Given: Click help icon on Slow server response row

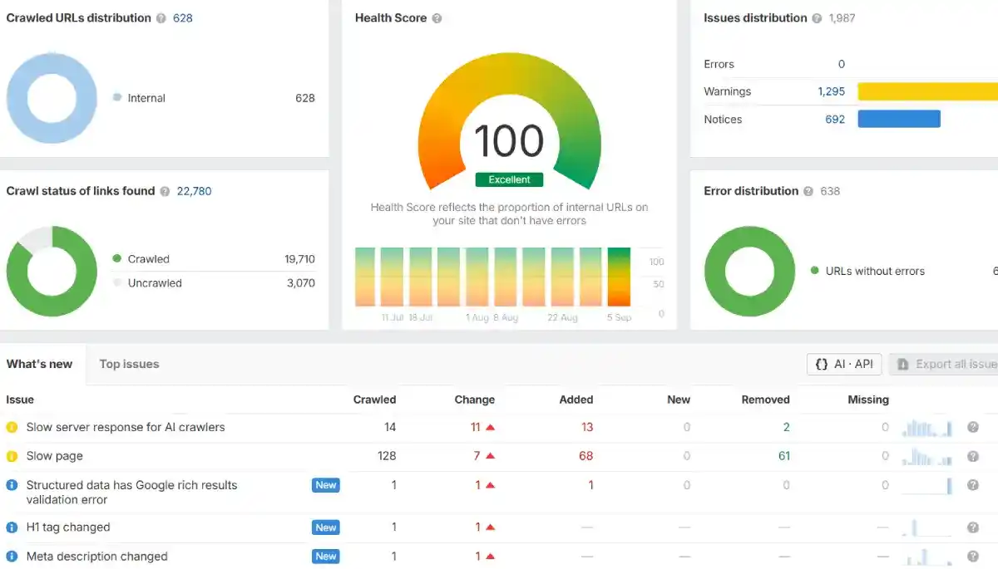Looking at the screenshot, I should (973, 428).
